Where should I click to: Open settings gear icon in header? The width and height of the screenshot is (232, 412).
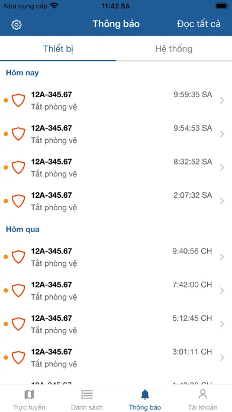tap(17, 24)
